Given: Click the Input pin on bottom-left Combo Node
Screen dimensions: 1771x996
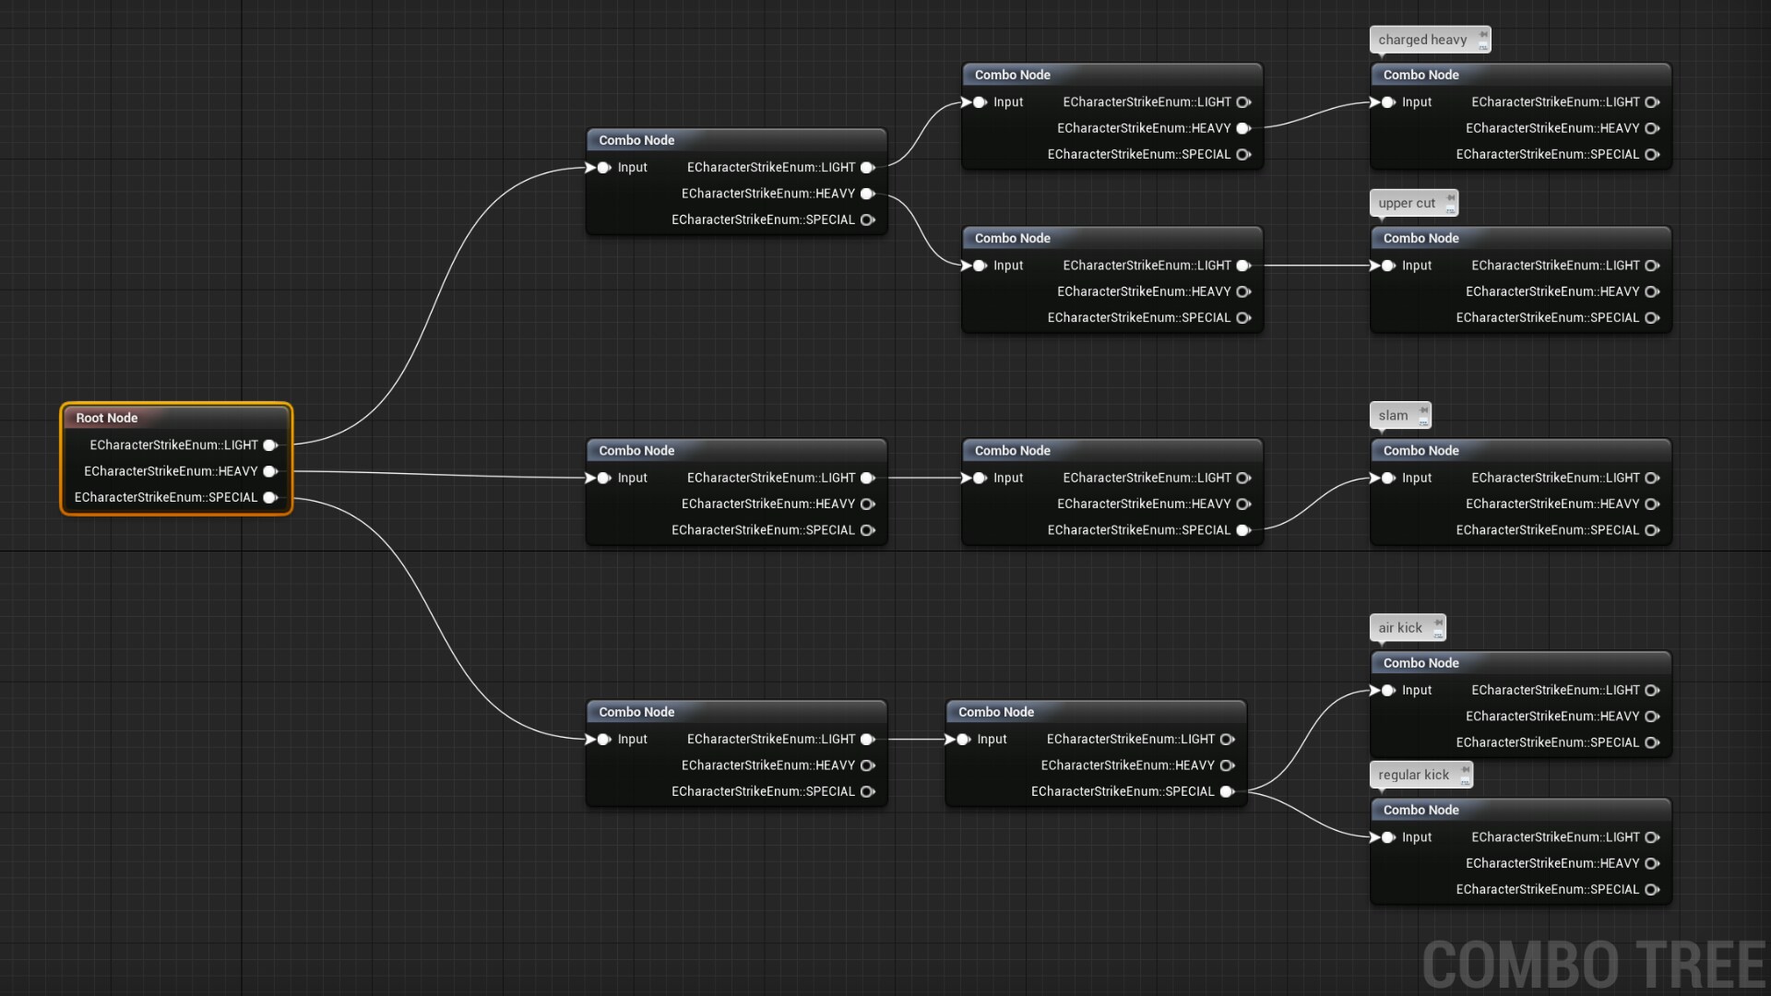Looking at the screenshot, I should click(x=604, y=739).
